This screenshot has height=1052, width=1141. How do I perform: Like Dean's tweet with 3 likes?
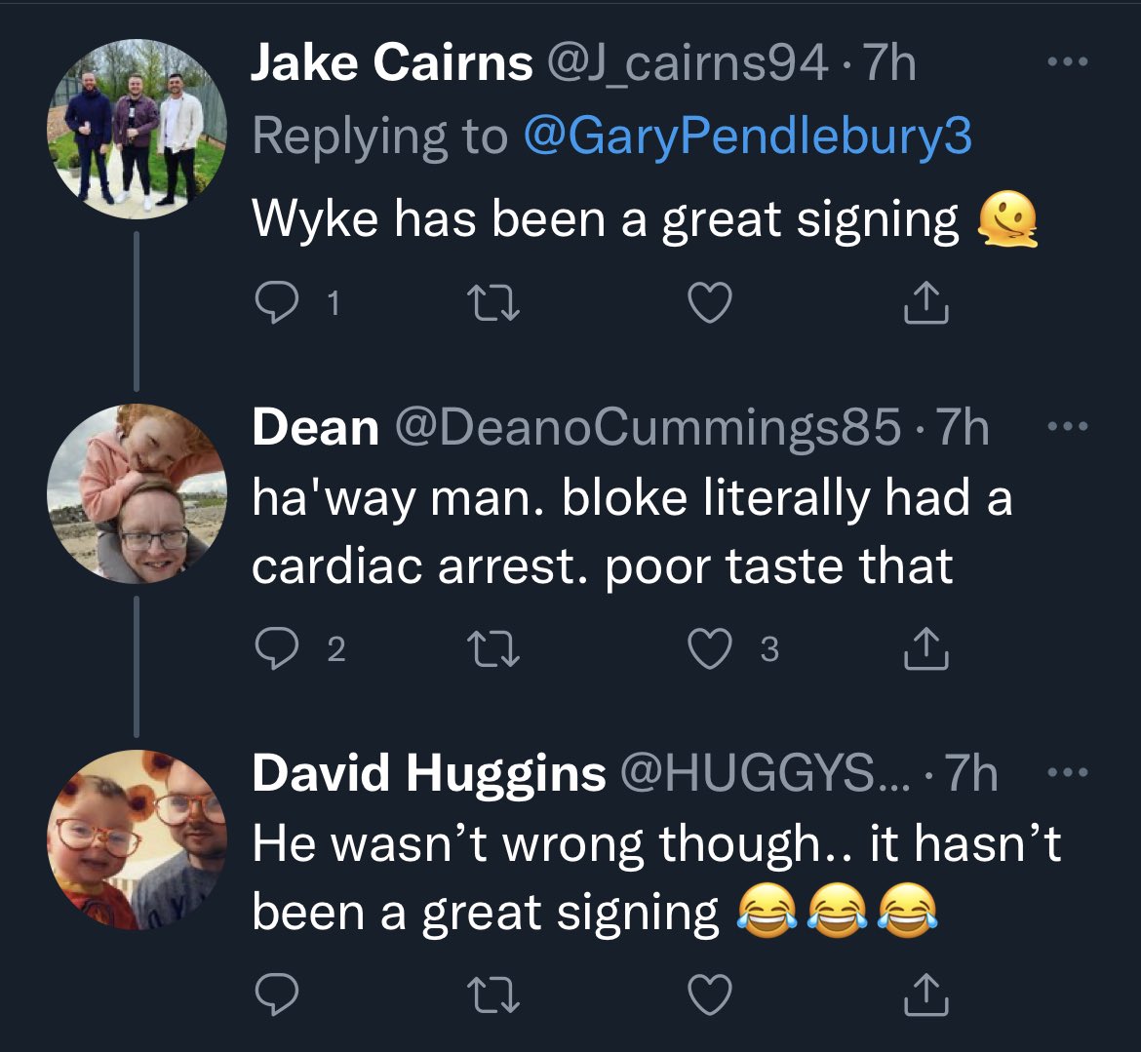click(710, 649)
